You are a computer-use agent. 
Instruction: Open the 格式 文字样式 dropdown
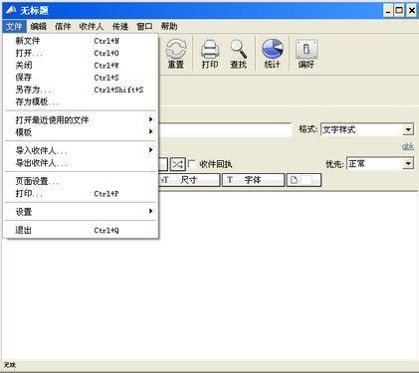pyautogui.click(x=367, y=129)
